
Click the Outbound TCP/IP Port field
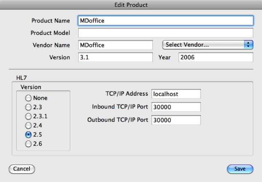click(x=176, y=120)
